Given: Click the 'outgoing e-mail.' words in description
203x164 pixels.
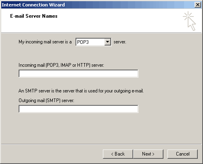Looking at the screenshot, I should coord(129,91).
